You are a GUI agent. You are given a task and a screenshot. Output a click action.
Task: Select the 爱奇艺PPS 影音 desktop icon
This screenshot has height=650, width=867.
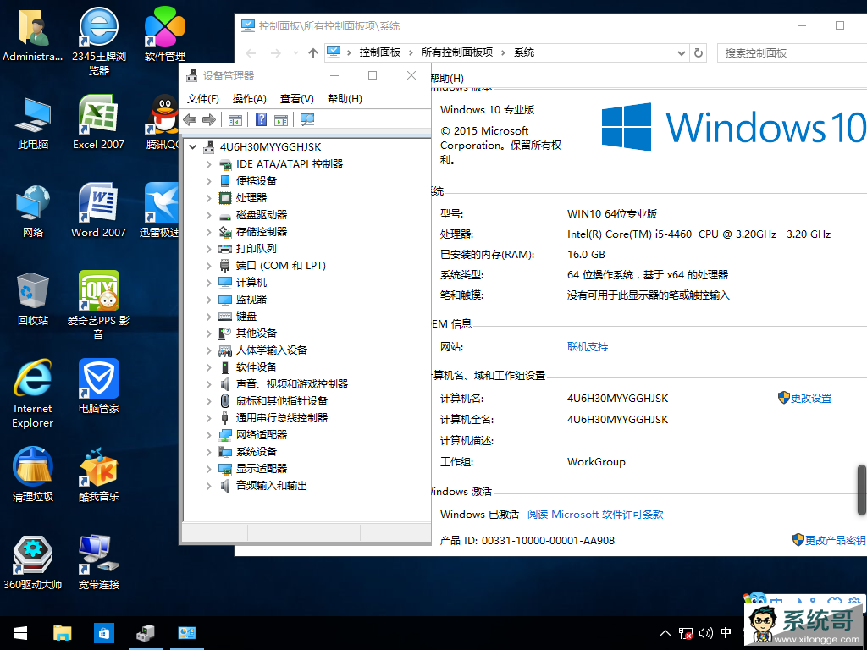pos(98,305)
